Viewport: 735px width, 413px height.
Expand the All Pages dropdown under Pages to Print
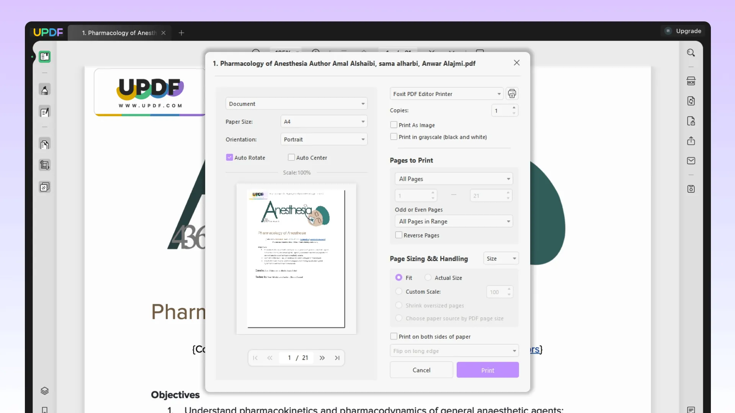tap(453, 178)
